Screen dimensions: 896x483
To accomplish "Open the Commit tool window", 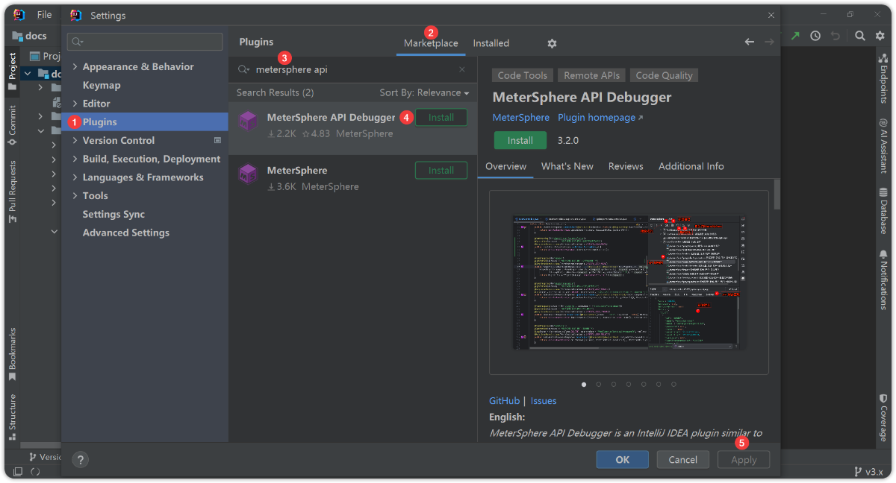I will [x=12, y=125].
